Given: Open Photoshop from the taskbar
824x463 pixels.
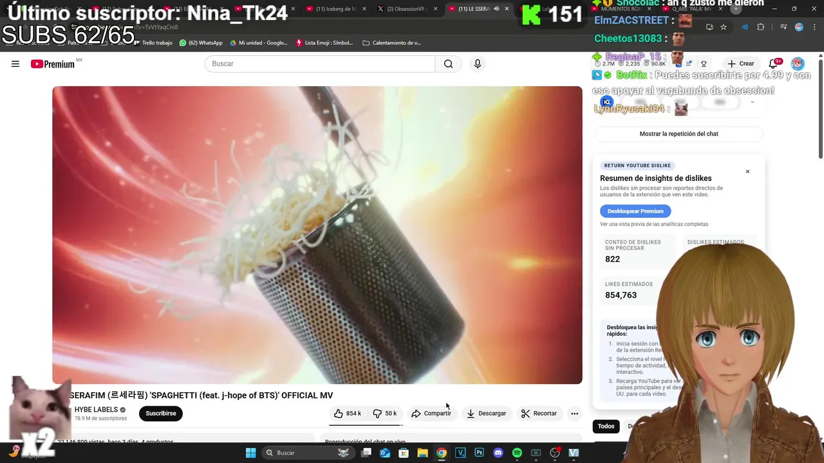Looking at the screenshot, I should [479, 453].
